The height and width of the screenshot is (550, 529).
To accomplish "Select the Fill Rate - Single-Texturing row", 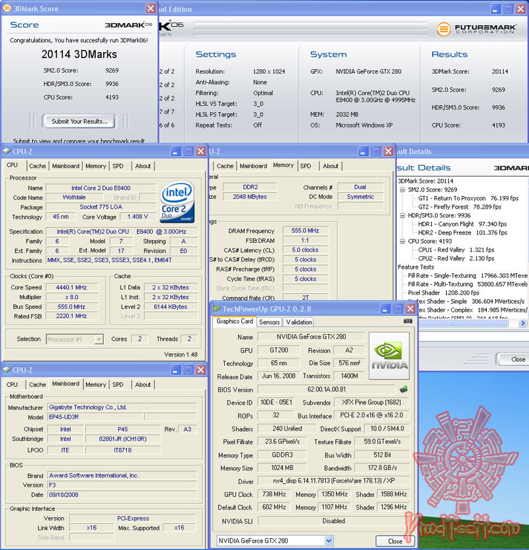I will [468, 276].
